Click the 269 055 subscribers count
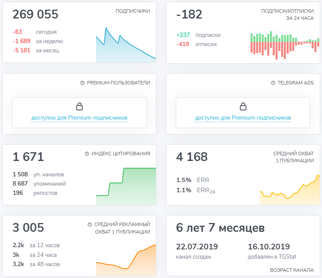Screen dimensions: 322x278 pos(35,15)
